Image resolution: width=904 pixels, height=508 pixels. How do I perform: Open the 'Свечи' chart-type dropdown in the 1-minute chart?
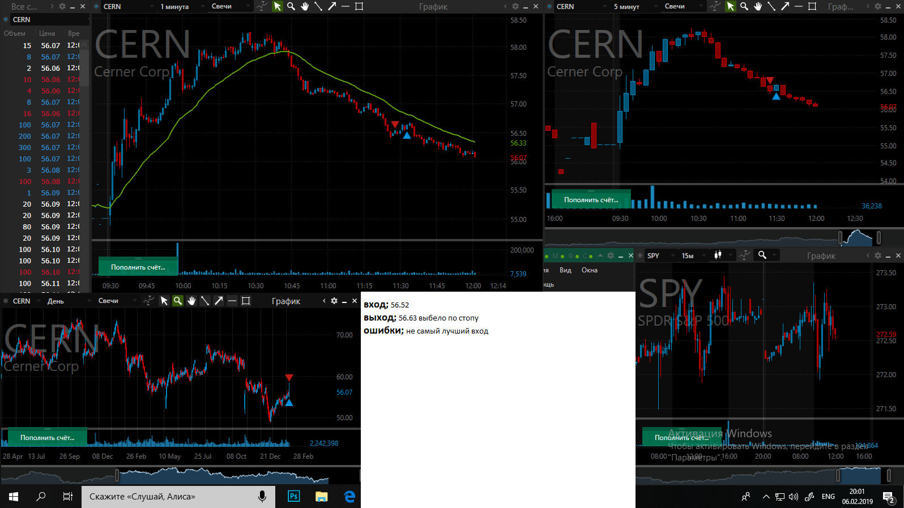[231, 7]
